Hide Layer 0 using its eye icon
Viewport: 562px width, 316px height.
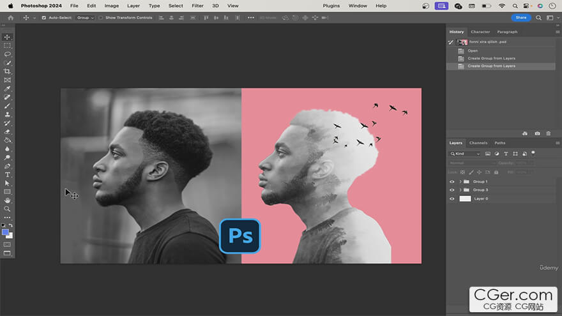pos(452,199)
